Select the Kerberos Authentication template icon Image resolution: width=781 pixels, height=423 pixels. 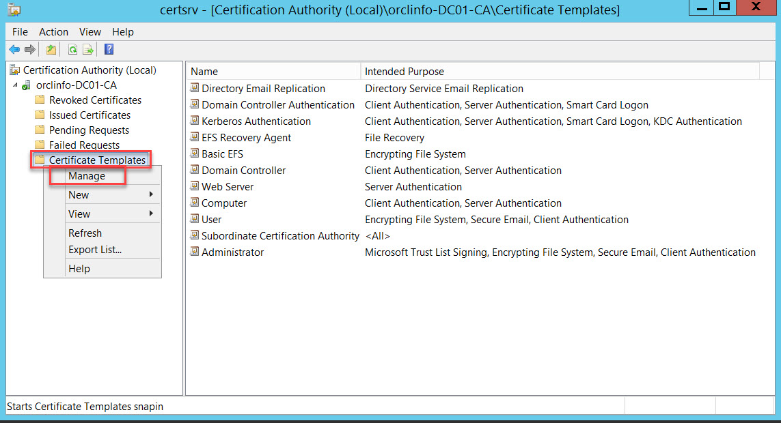(194, 121)
